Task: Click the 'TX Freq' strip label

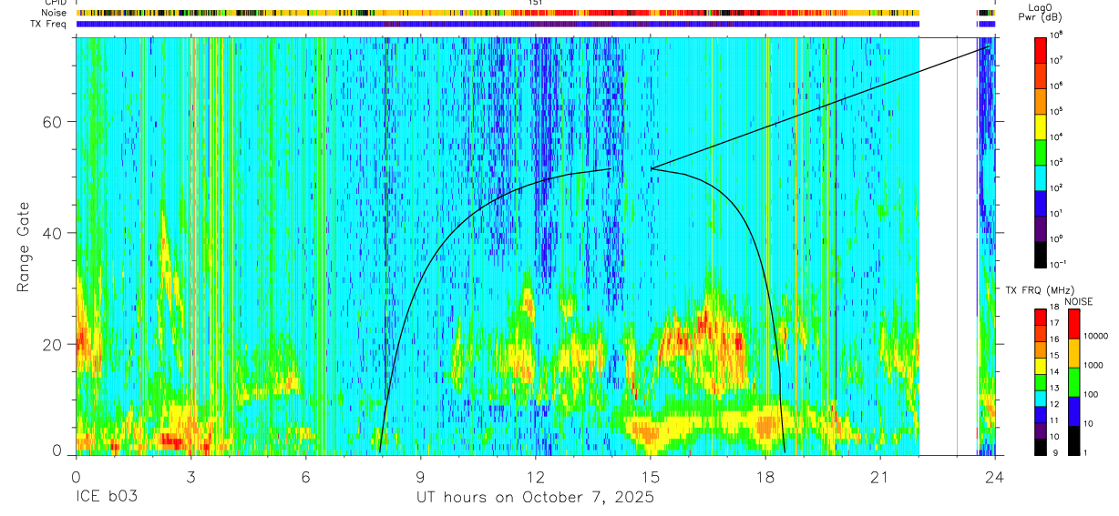Action: pos(50,24)
